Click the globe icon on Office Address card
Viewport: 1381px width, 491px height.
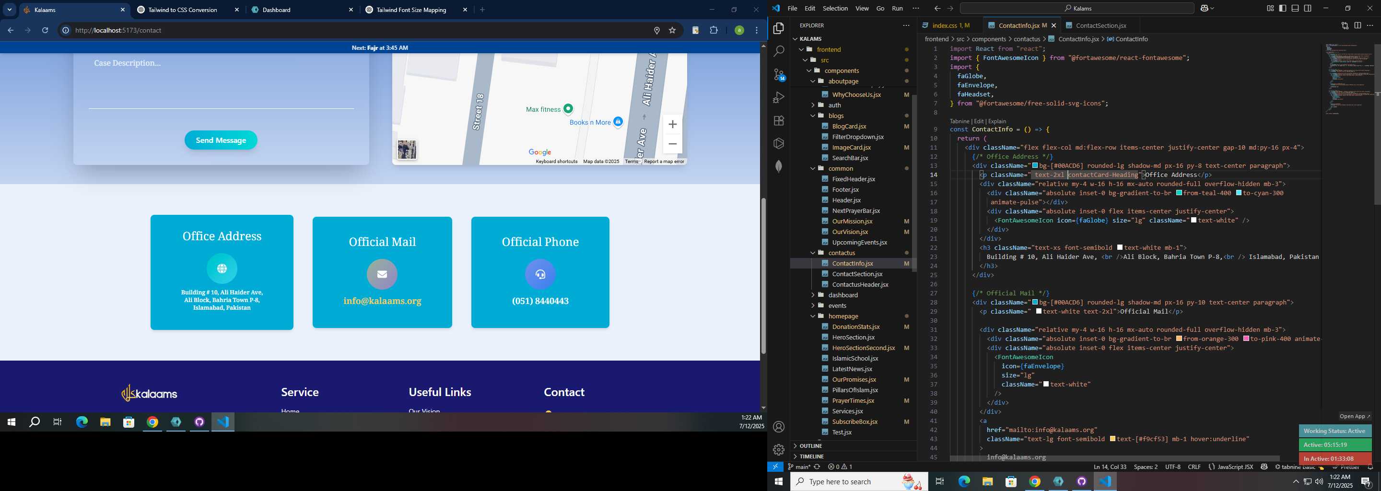222,269
